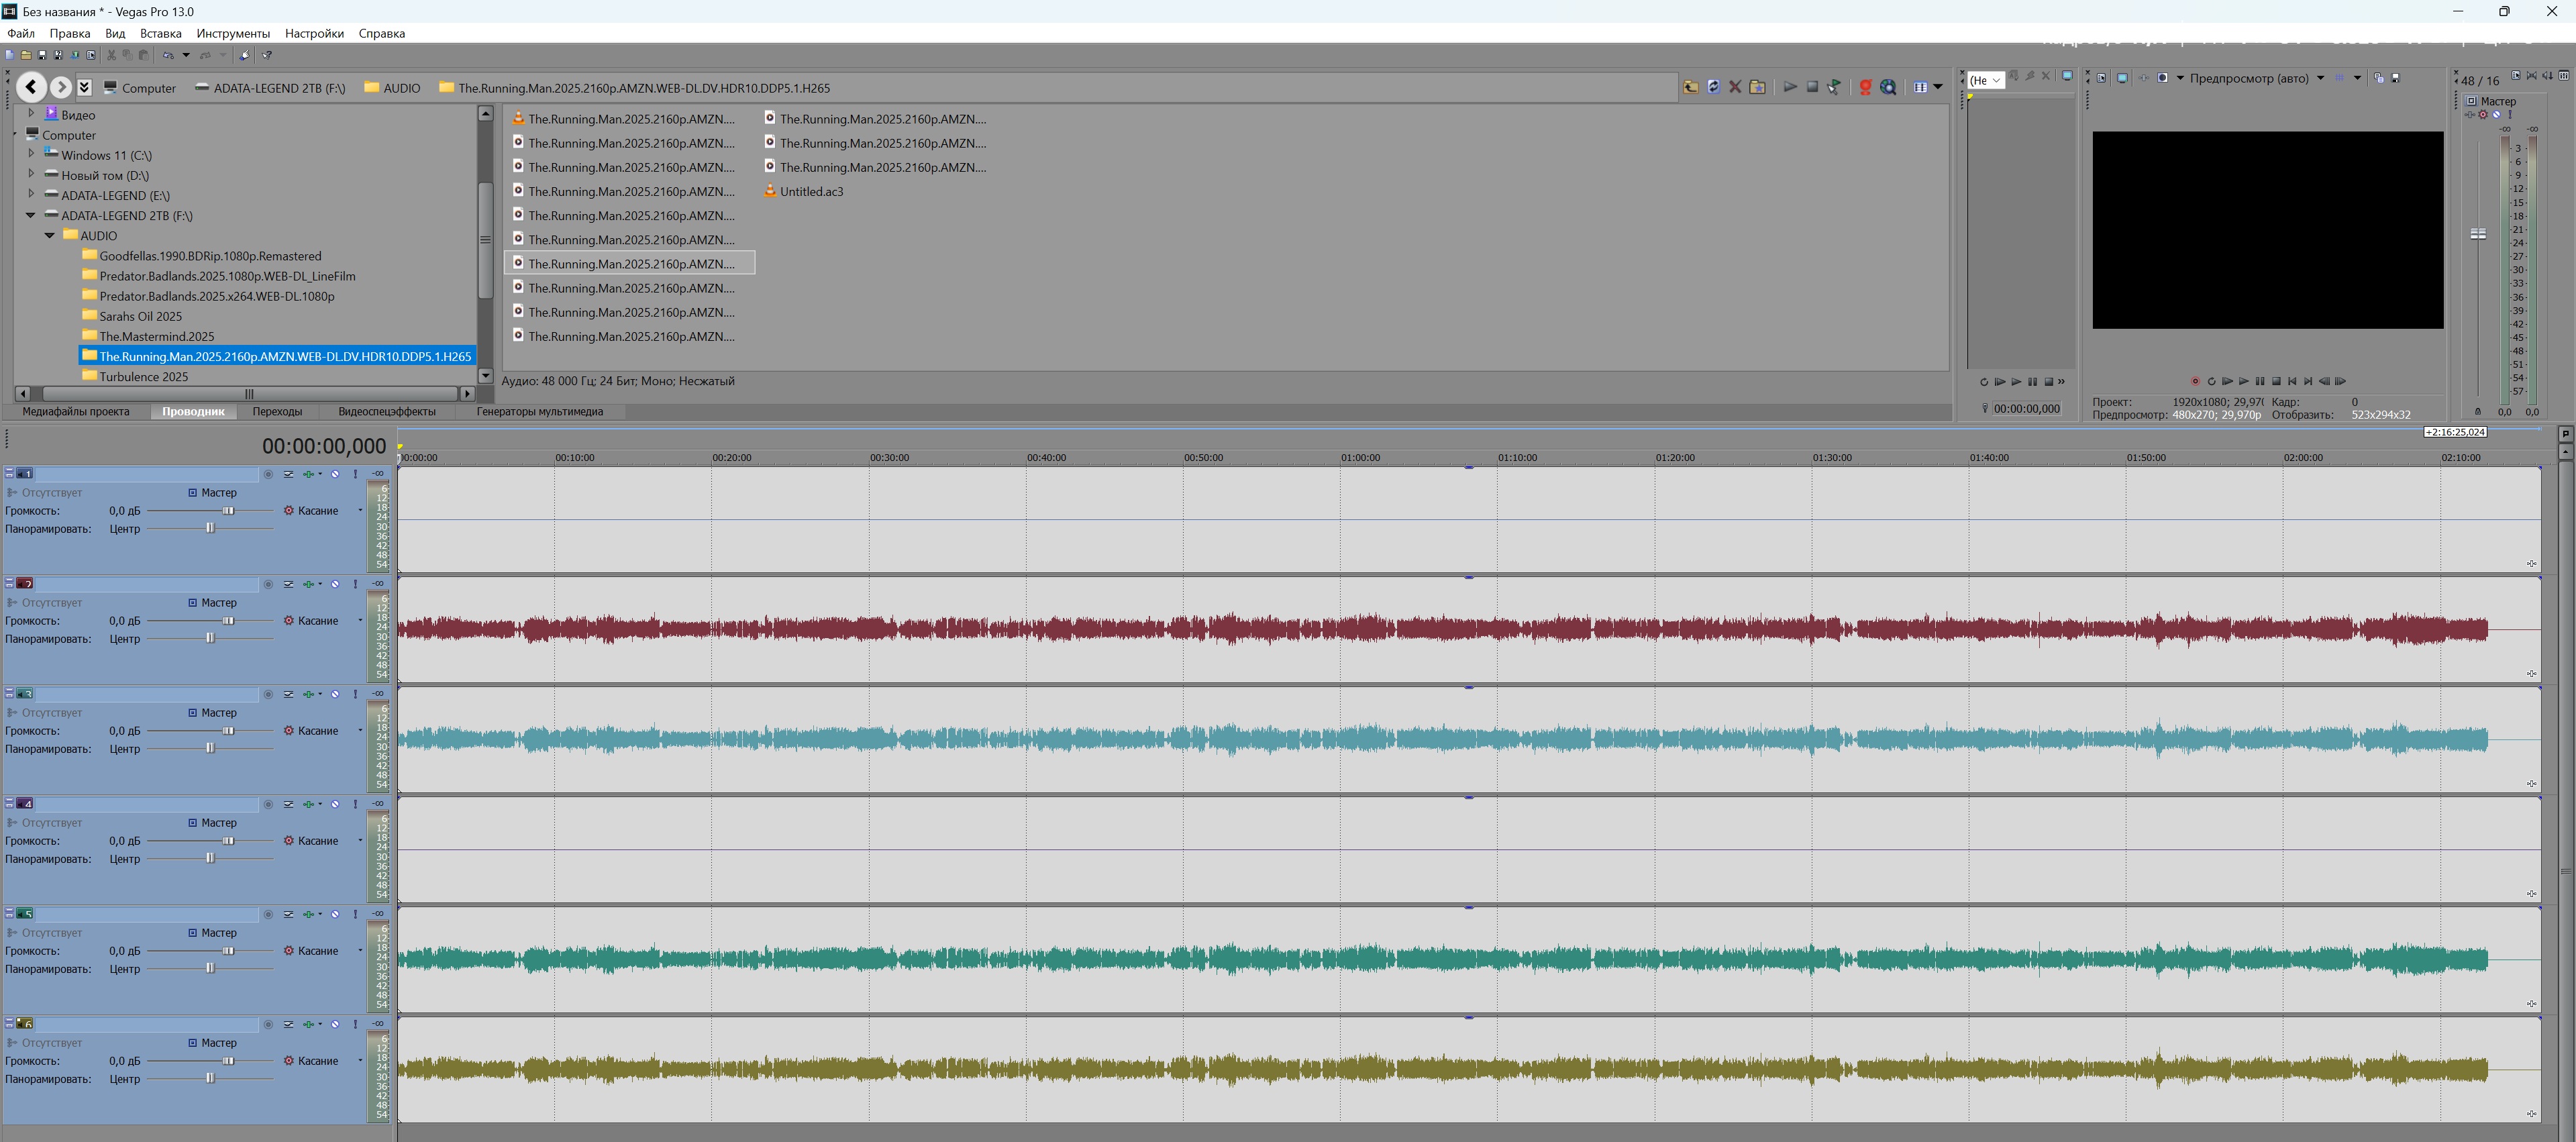
Task: Open the Инструменты menu
Action: click(233, 33)
